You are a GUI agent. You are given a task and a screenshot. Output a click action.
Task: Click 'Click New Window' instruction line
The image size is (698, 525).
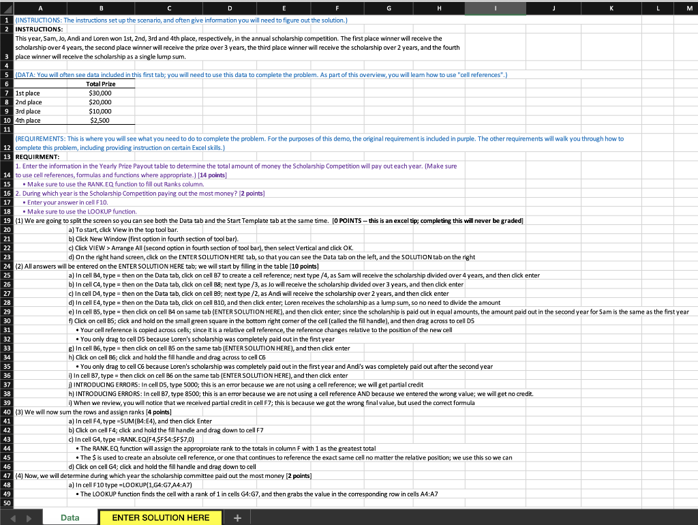click(153, 239)
